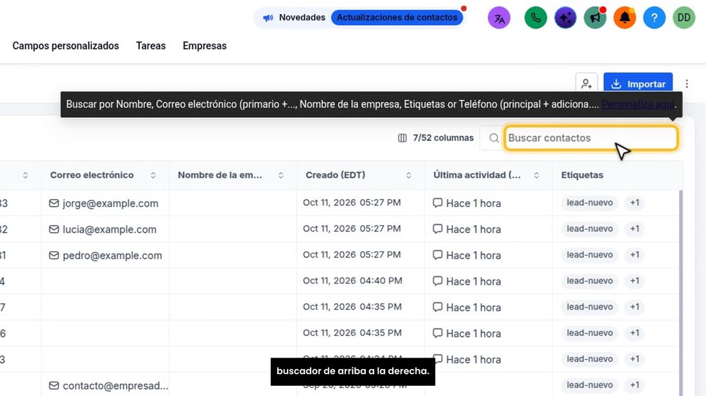The image size is (706, 396).
Task: Click envelope icon next to lucia@example.com
Action: [x=53, y=229]
